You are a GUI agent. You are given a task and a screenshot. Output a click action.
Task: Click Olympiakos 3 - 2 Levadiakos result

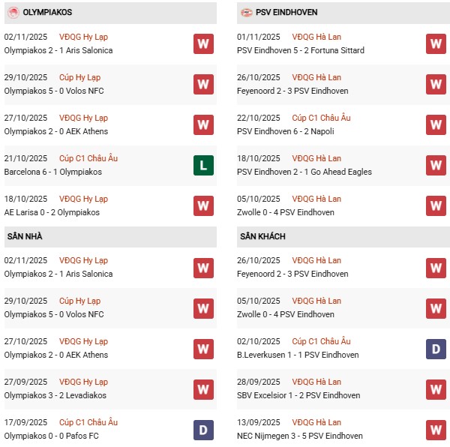click(55, 395)
